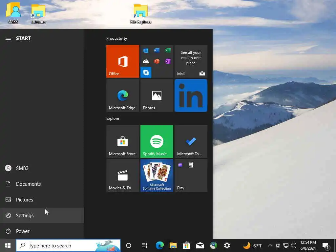Select the Libraries desktop shortcut
Image resolution: width=336 pixels, height=252 pixels.
tap(38, 14)
